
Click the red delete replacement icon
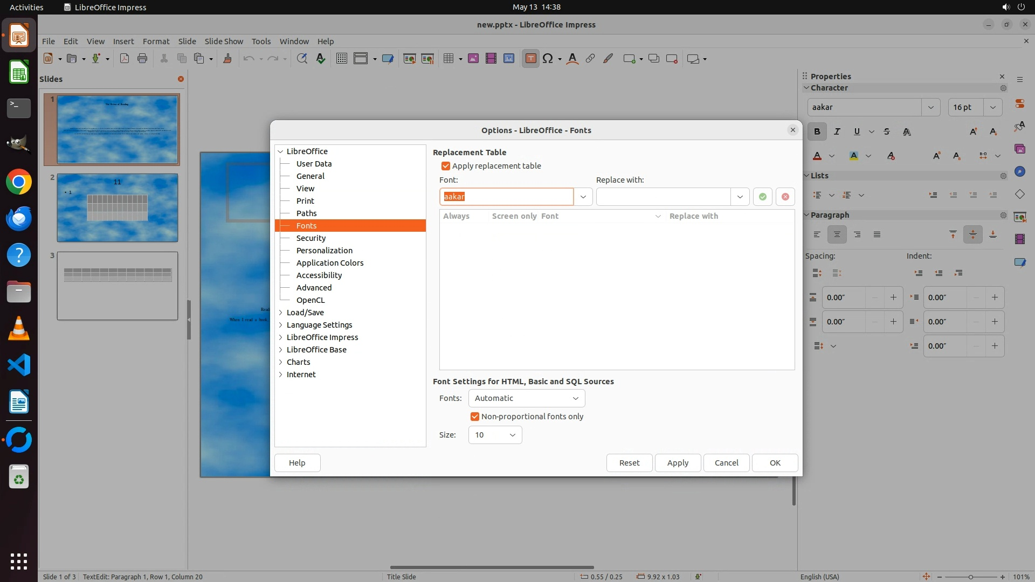pos(785,197)
